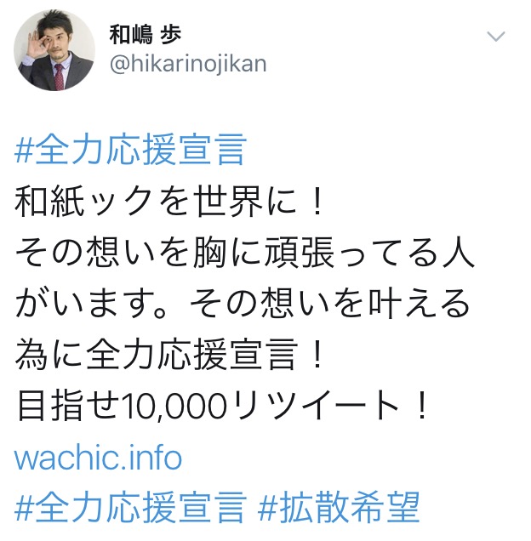This screenshot has width=531, height=541.
Task: Open the #拡散希望 hashtag
Action: pyautogui.click(x=339, y=508)
